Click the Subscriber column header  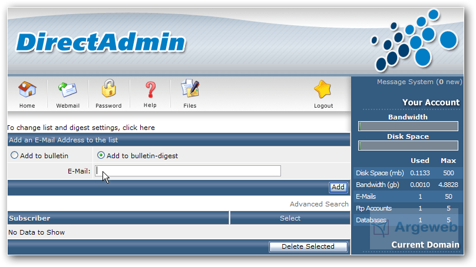pyautogui.click(x=29, y=218)
